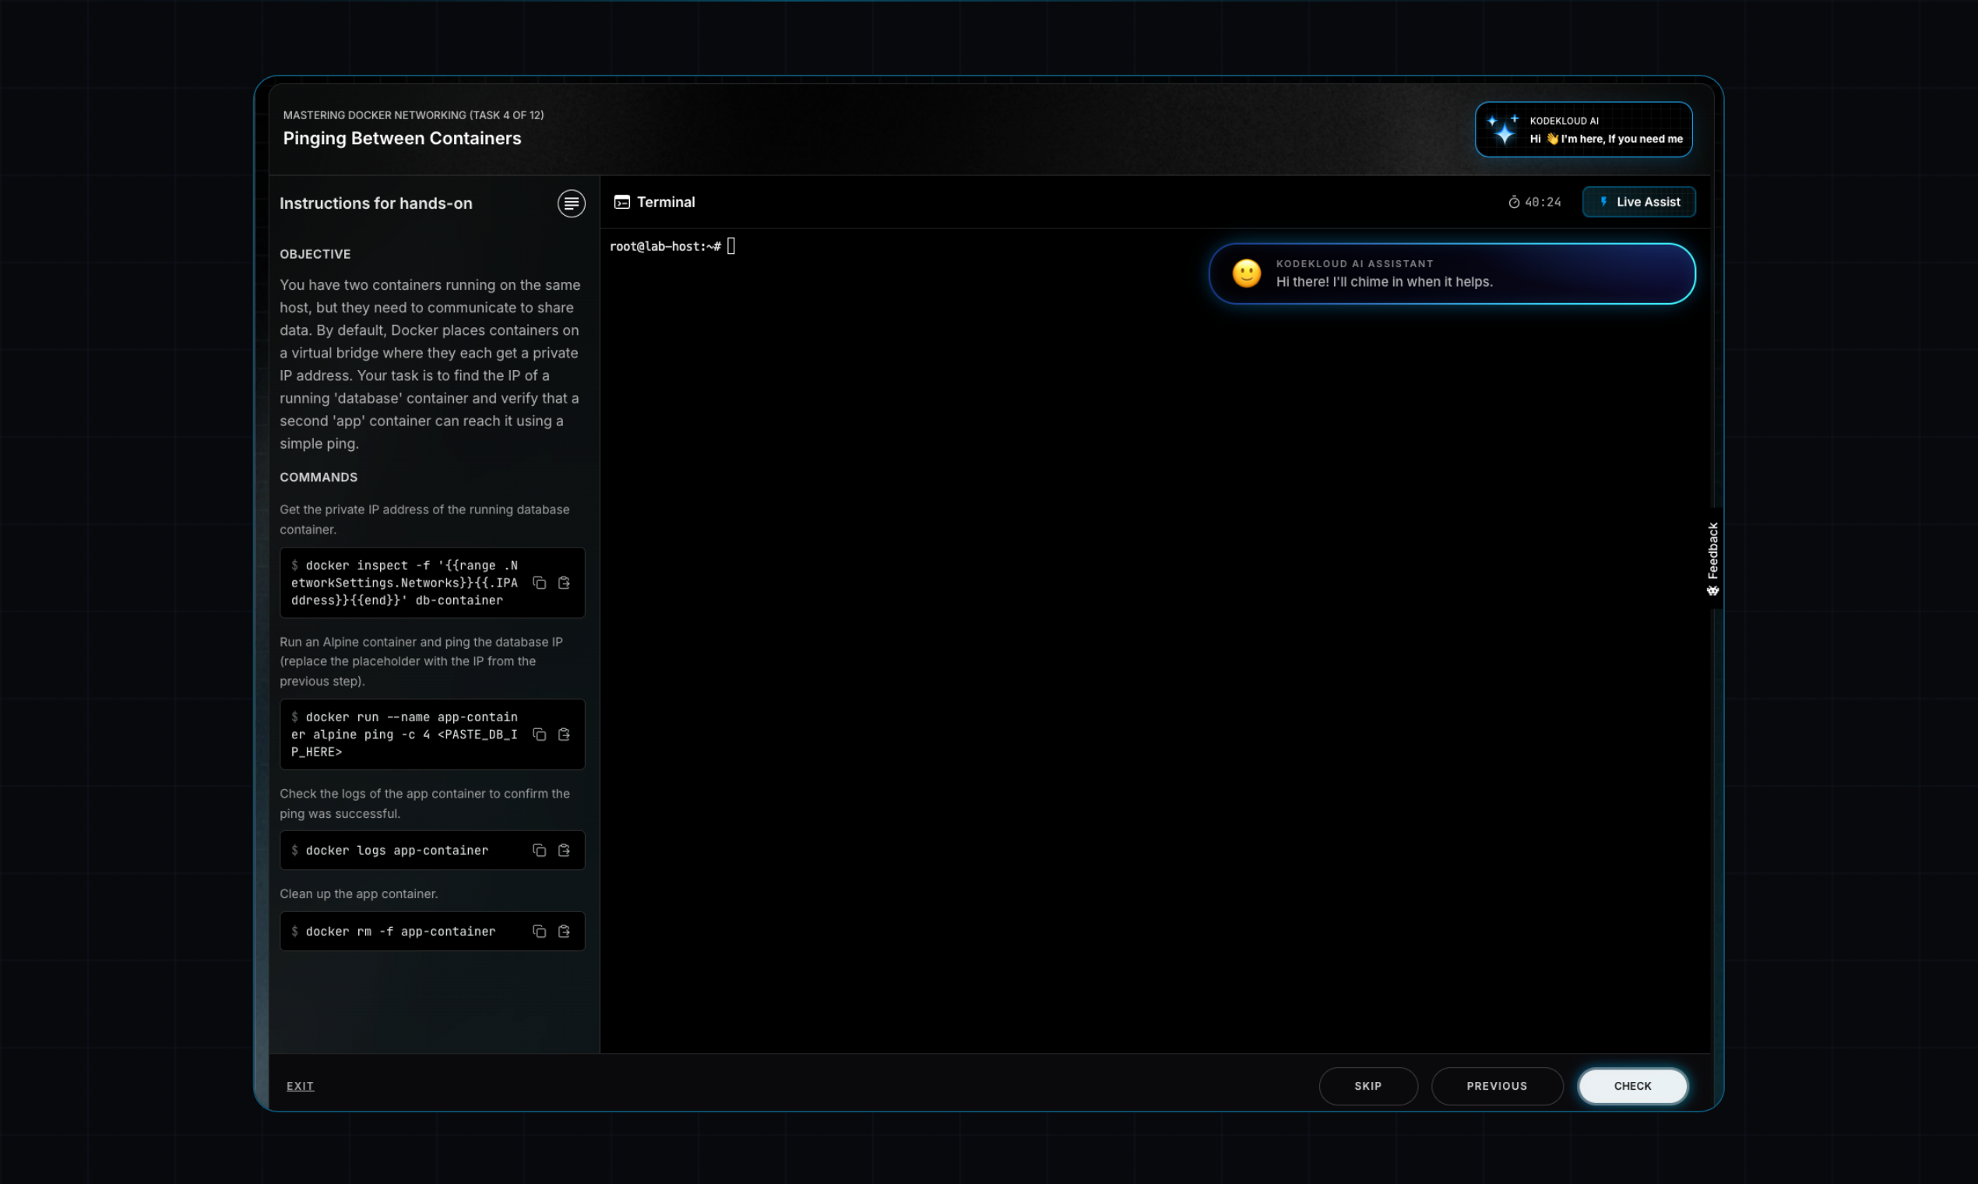
Task: Copy the docker inspect command
Action: coord(539,583)
